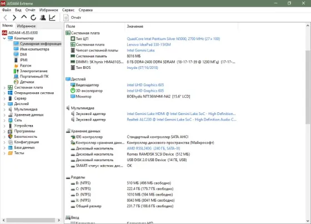Click the vertical scrollbar thumb in report pane

click(308, 87)
